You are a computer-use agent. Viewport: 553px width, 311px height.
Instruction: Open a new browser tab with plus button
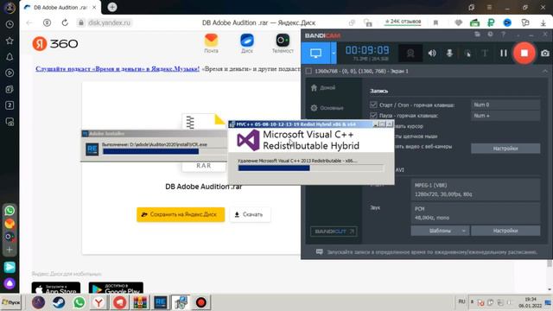tap(112, 7)
